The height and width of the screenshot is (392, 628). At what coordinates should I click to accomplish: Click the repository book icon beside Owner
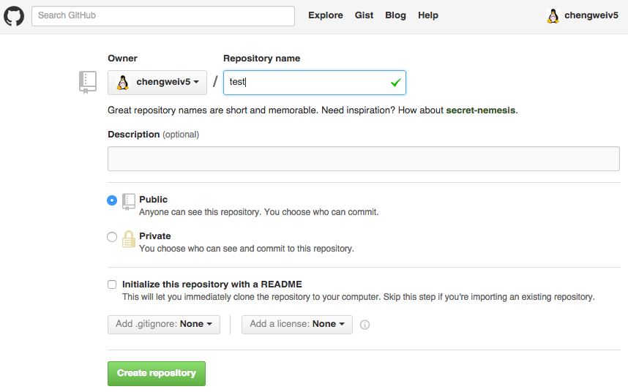pyautogui.click(x=88, y=82)
